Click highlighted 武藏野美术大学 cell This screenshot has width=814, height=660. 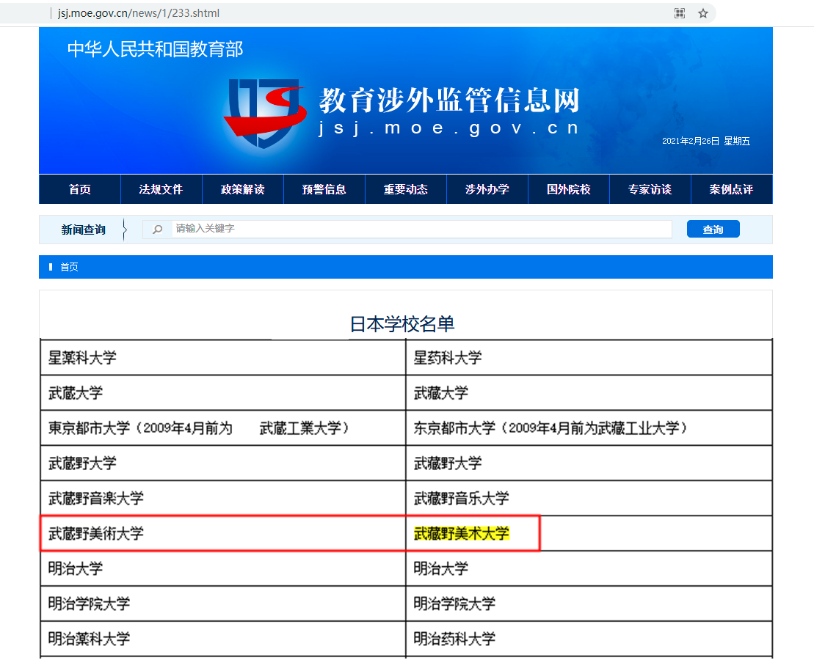click(461, 533)
